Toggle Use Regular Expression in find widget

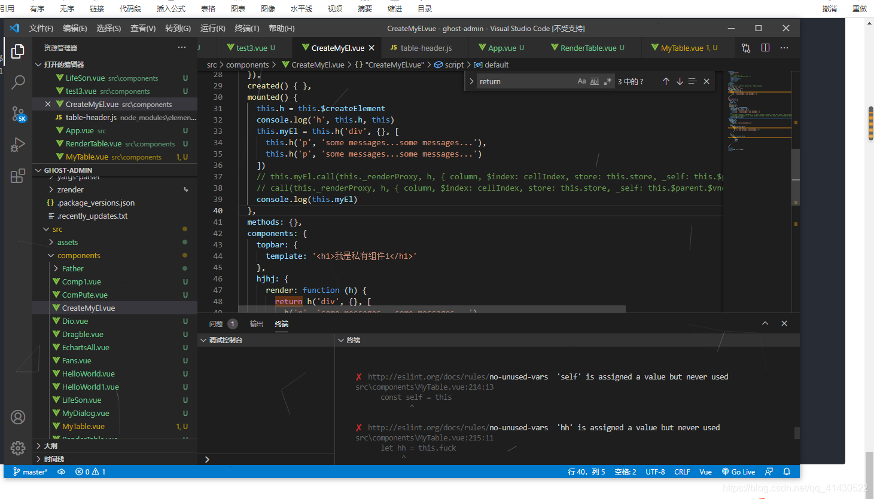(608, 81)
